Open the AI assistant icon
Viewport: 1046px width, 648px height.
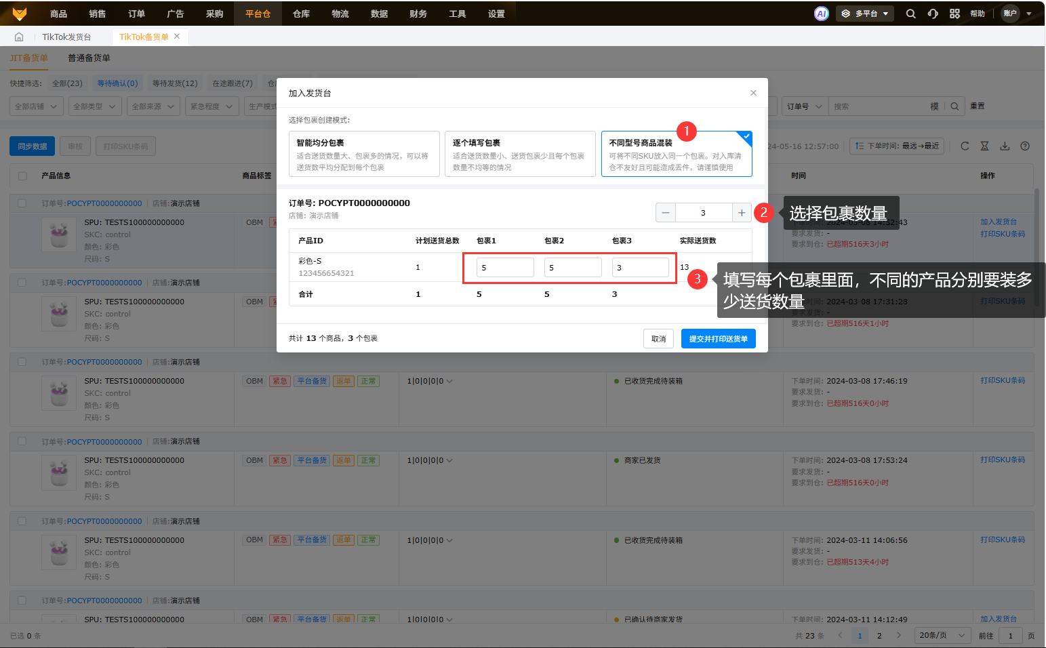coord(821,14)
